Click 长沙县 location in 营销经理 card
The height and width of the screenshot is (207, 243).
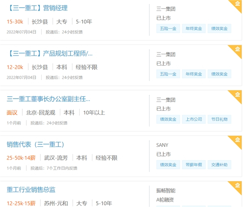point(40,22)
